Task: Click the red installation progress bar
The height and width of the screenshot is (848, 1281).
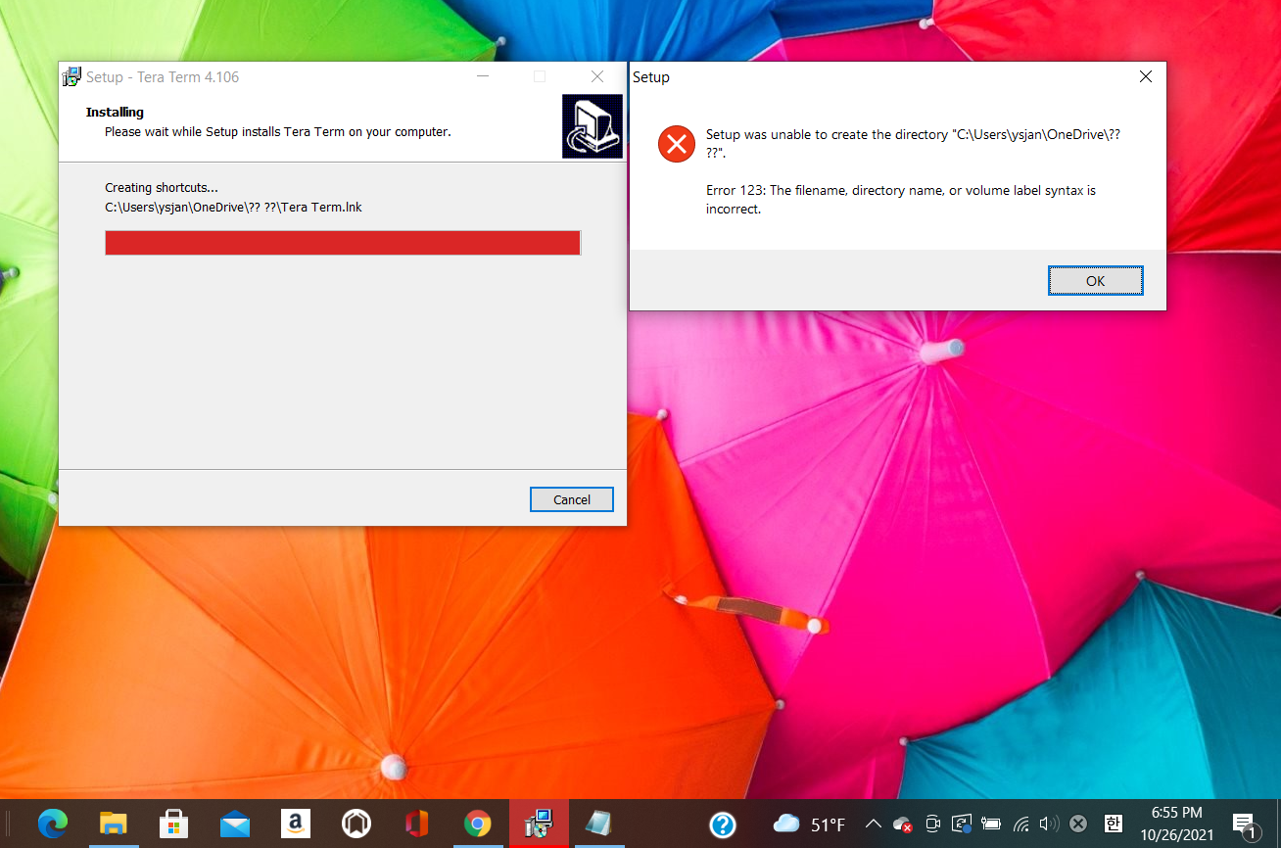Action: tap(343, 243)
